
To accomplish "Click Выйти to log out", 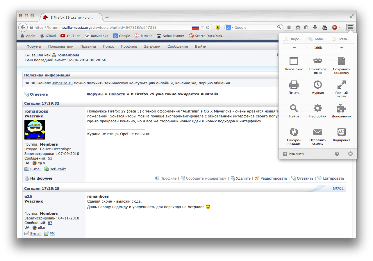I will pyautogui.click(x=201, y=47).
